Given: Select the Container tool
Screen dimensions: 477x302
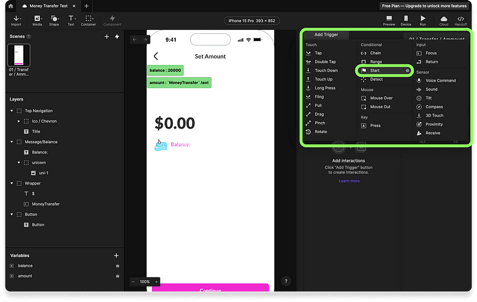Looking at the screenshot, I should click(x=88, y=21).
